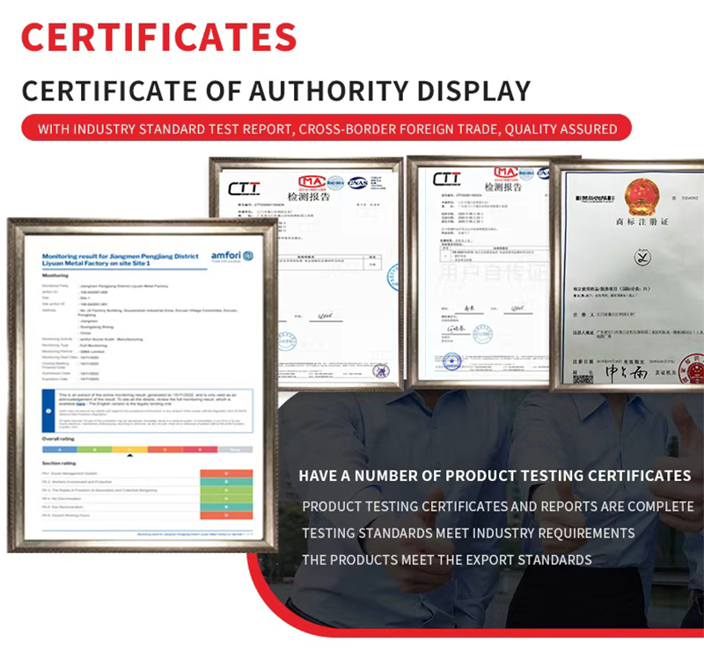The height and width of the screenshot is (657, 704).
Task: Click the top orange section rating cell
Action: click(226, 473)
